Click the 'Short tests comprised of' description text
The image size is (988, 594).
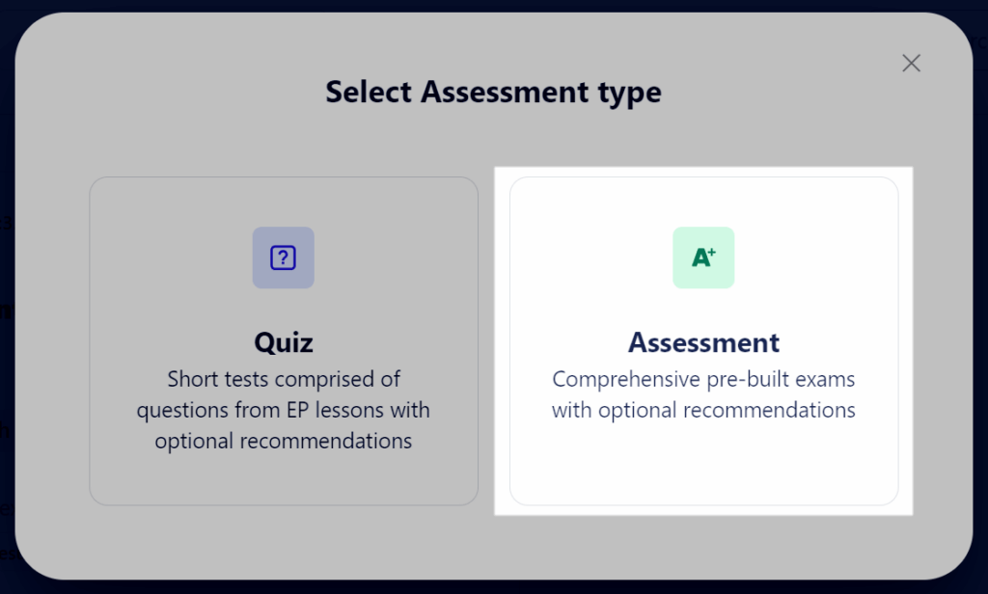point(284,379)
